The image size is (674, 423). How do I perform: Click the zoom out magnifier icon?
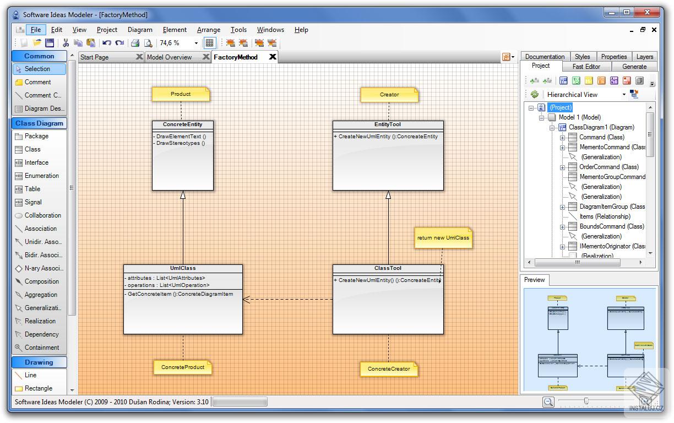pyautogui.click(x=548, y=402)
